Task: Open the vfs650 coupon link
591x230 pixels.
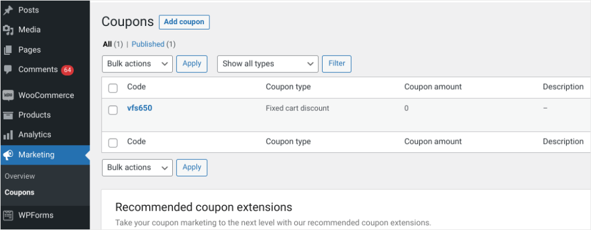Action: coord(139,108)
